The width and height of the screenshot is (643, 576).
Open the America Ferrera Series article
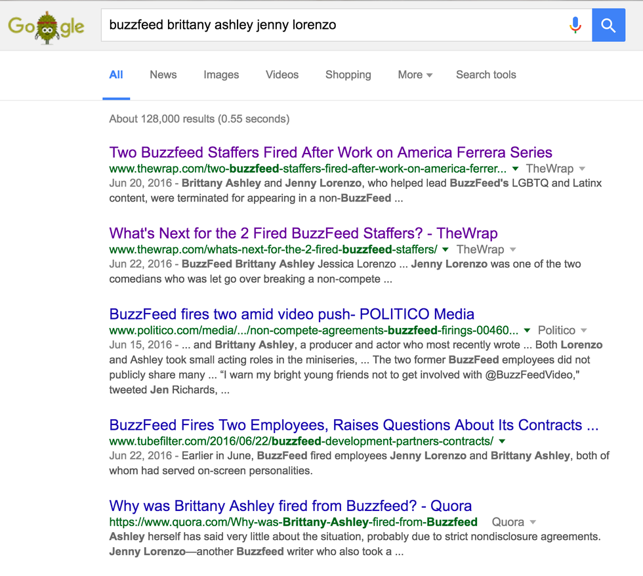point(331,153)
